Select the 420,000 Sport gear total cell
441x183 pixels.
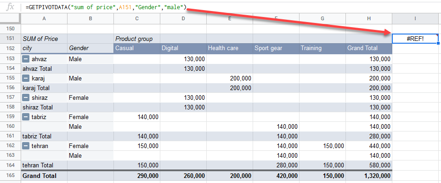276,176
